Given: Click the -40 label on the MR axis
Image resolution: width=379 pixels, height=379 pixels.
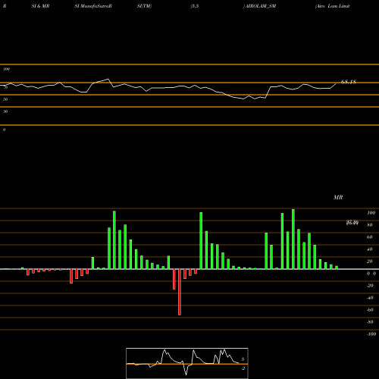Looking at the screenshot, I should pos(370,298).
